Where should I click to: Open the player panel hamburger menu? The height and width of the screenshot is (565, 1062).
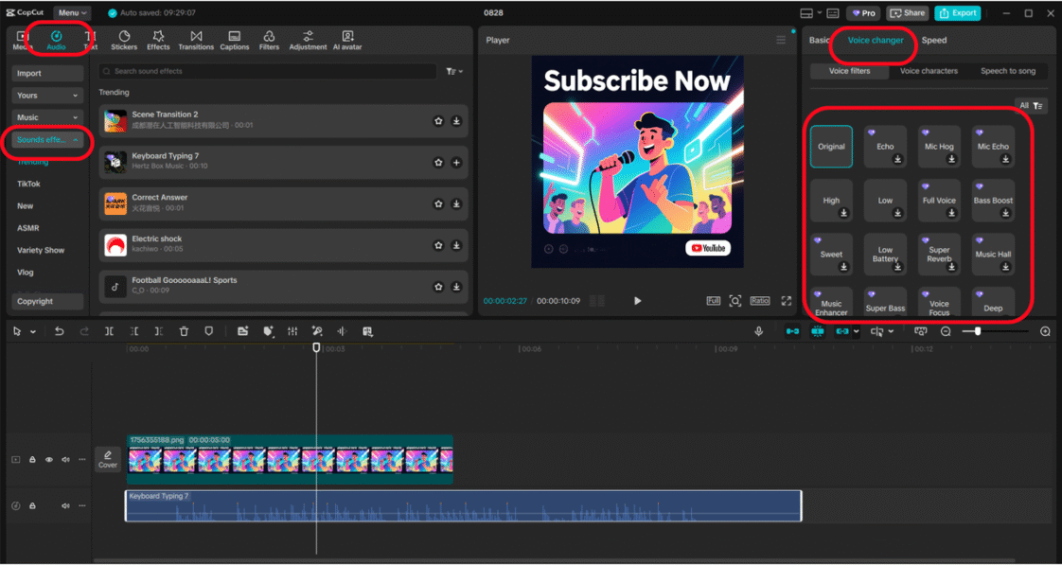pos(781,41)
